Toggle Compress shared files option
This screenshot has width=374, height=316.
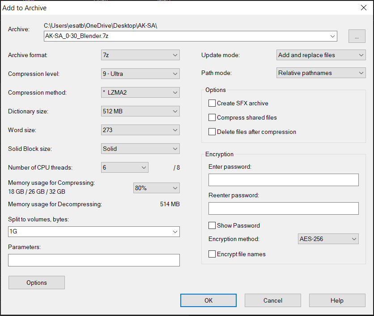tap(212, 118)
